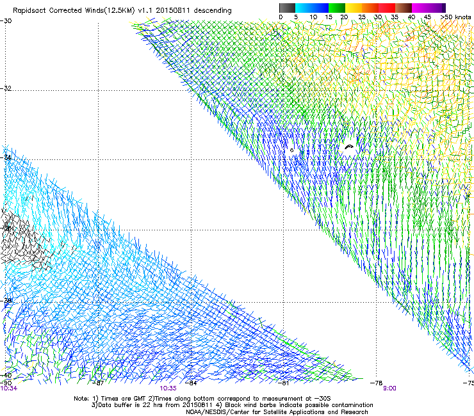Click the purple '10:35' swath time
The height and width of the screenshot is (416, 474).
168,388
